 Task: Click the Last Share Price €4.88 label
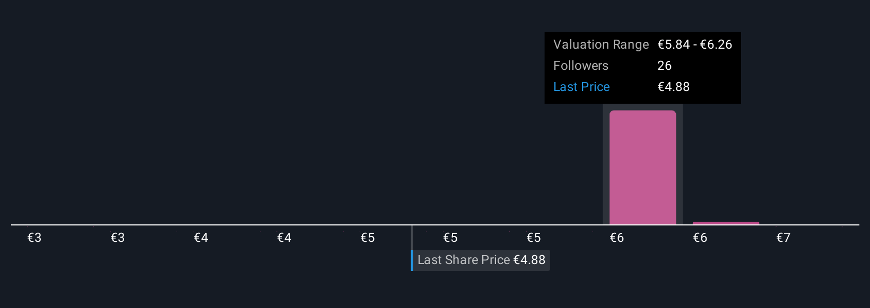tap(481, 260)
